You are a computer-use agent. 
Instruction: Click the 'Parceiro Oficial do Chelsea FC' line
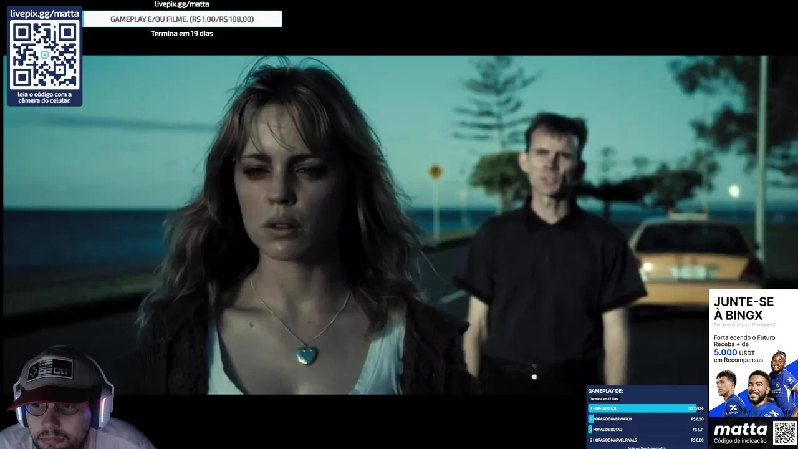744,325
